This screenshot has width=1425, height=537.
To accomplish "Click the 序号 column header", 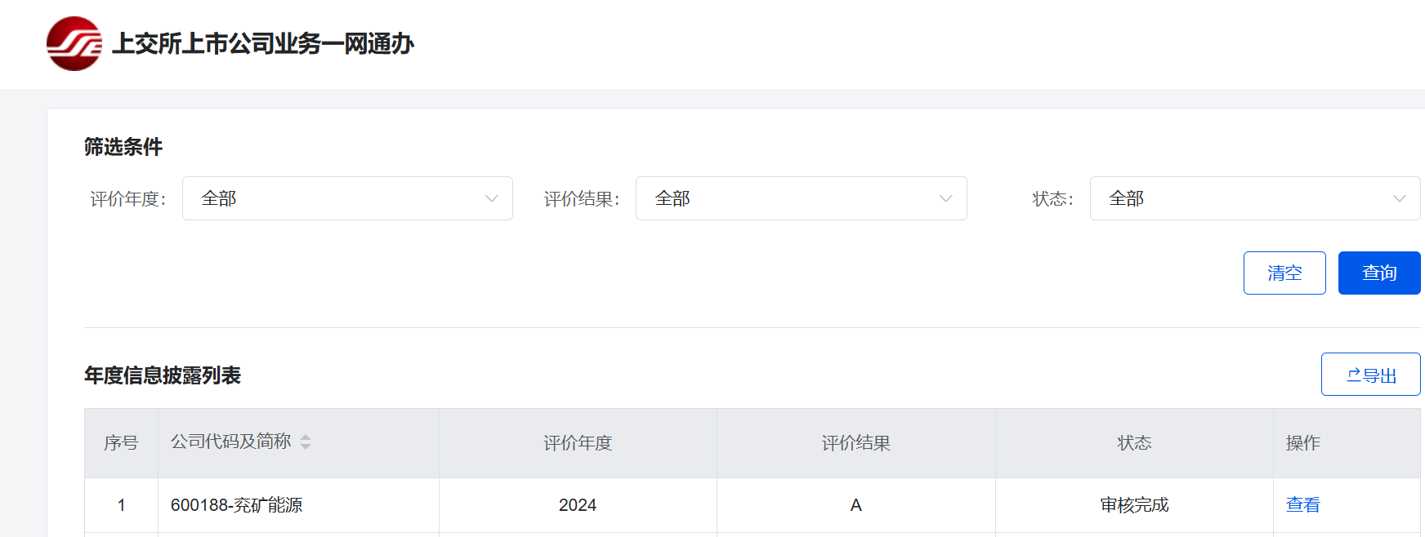I will pyautogui.click(x=121, y=443).
